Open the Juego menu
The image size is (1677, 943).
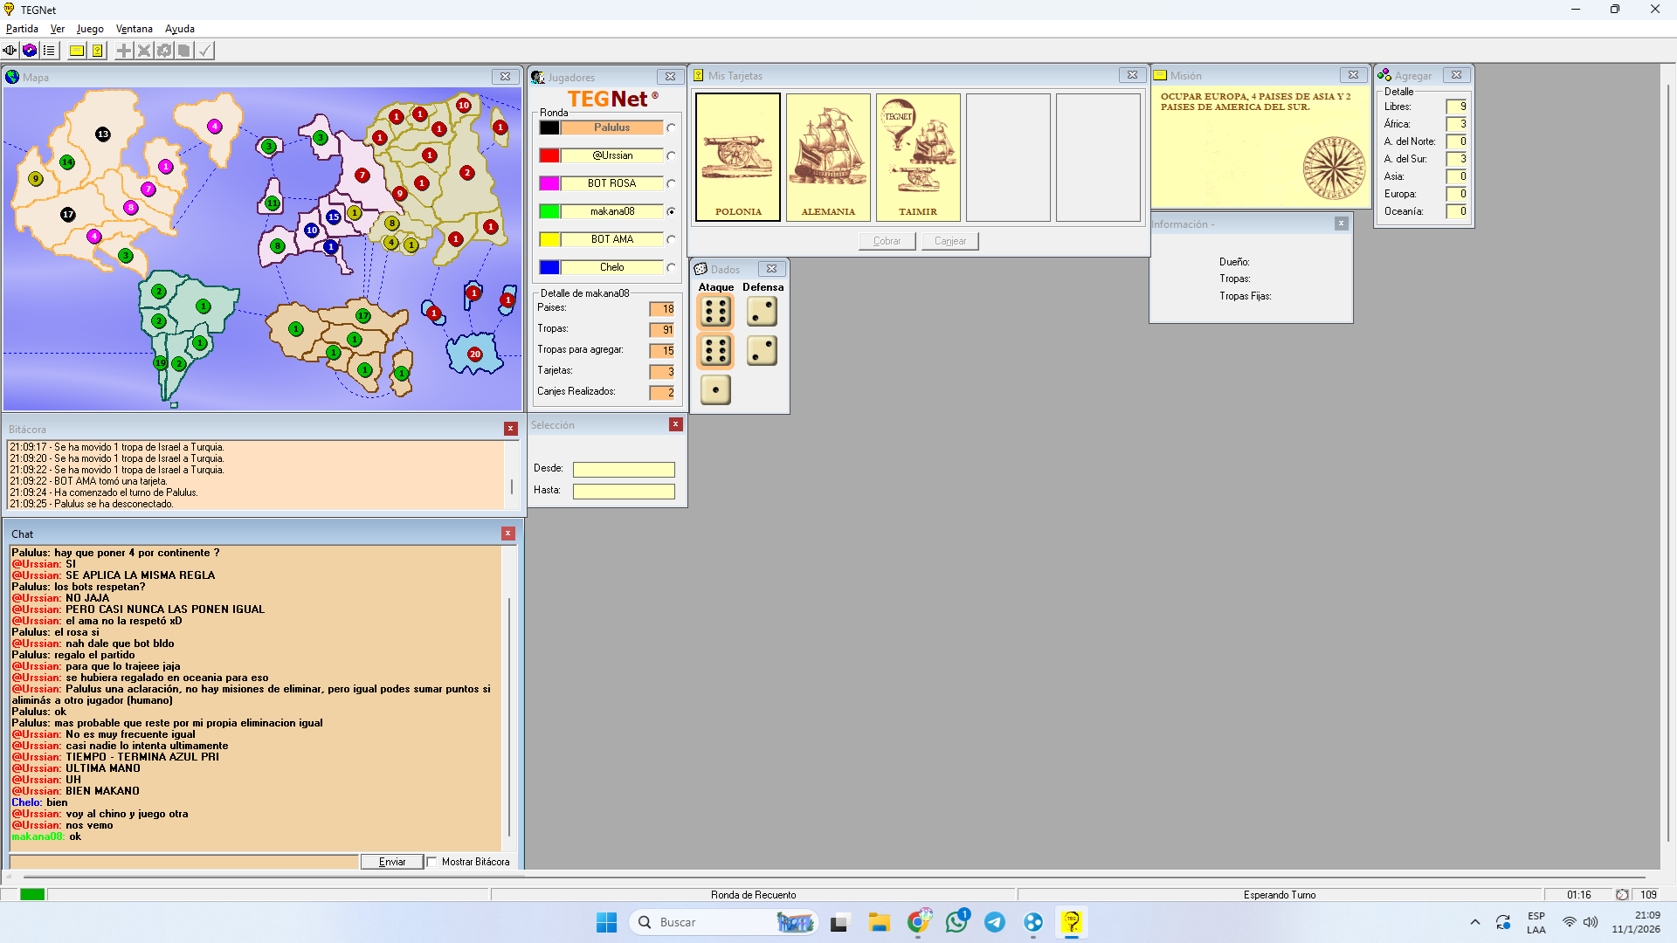pyautogui.click(x=90, y=29)
